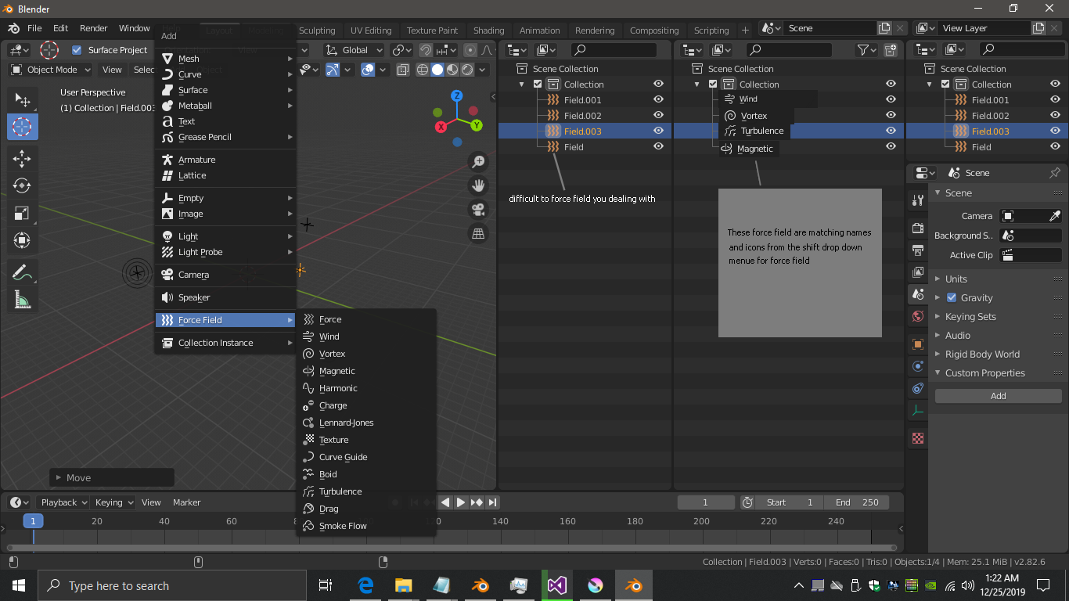Click the play animation forward button
1069x601 pixels.
point(461,502)
